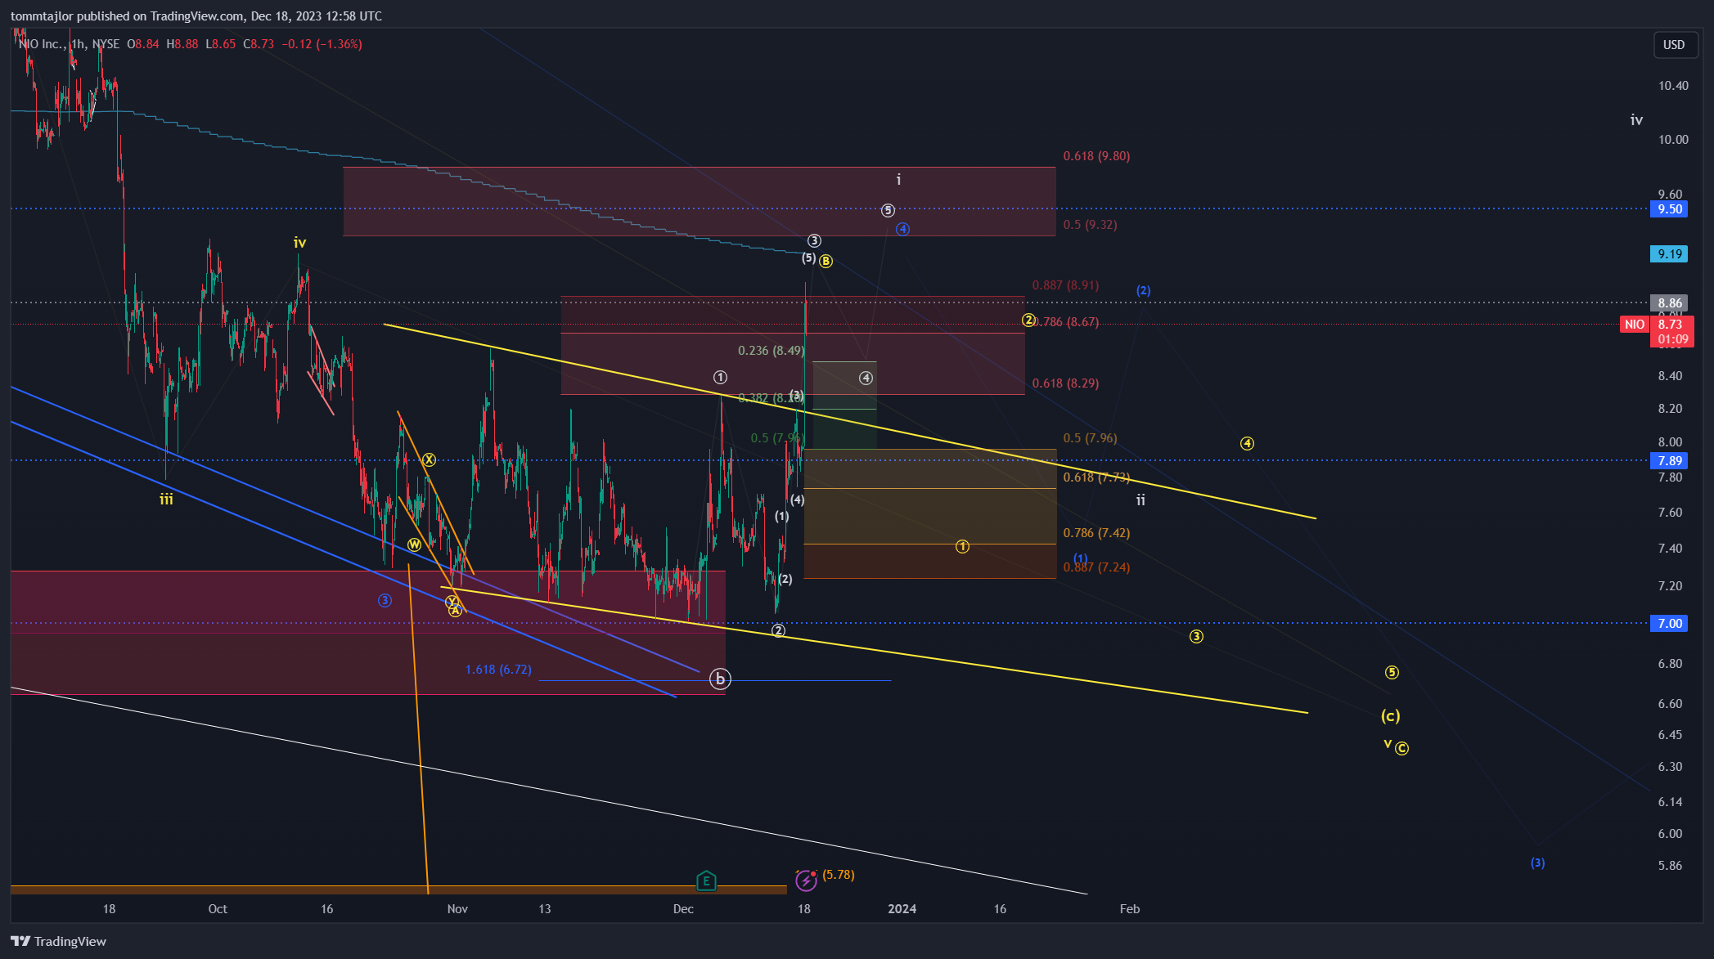Click the green earnings 'E' marker icon

706,881
